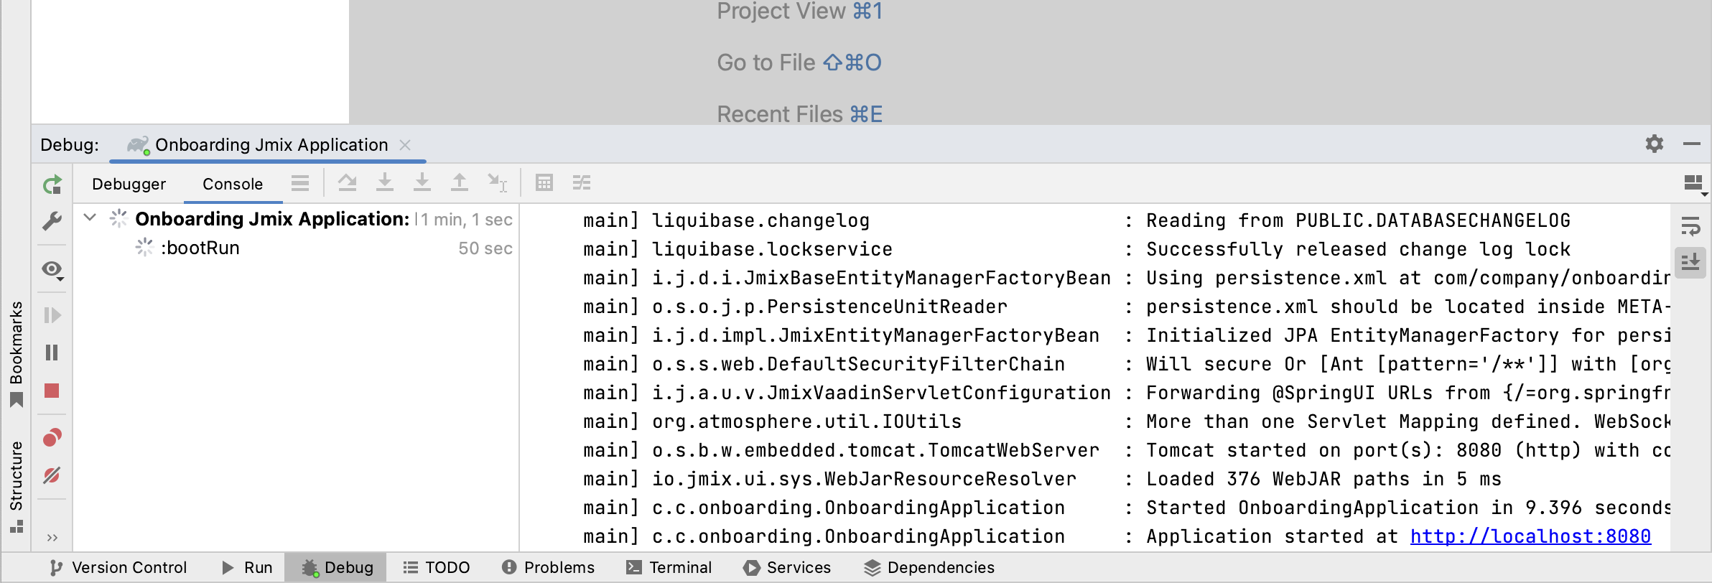Click the Step Into icon
1712x583 pixels.
385,183
